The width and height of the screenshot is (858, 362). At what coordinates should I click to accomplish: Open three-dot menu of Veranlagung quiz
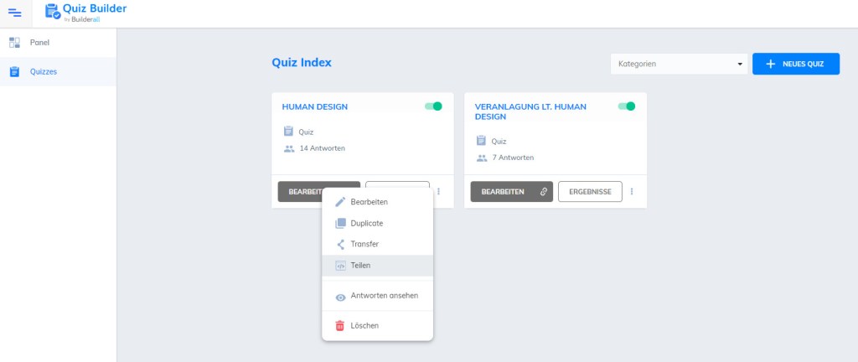[x=632, y=192]
